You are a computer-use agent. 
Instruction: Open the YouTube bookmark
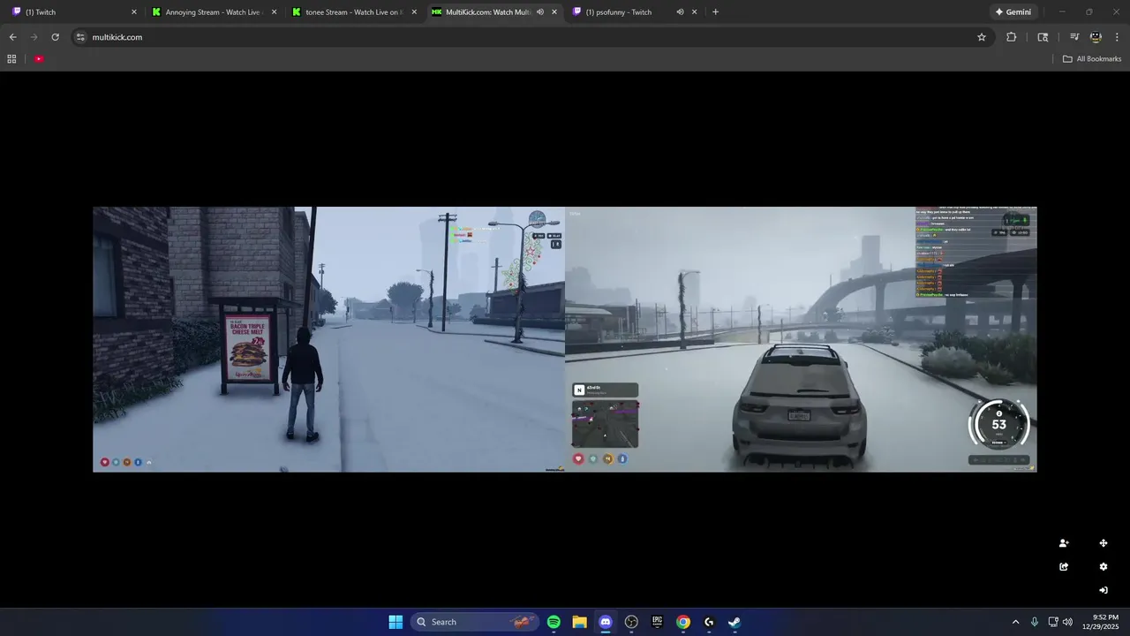(x=39, y=59)
